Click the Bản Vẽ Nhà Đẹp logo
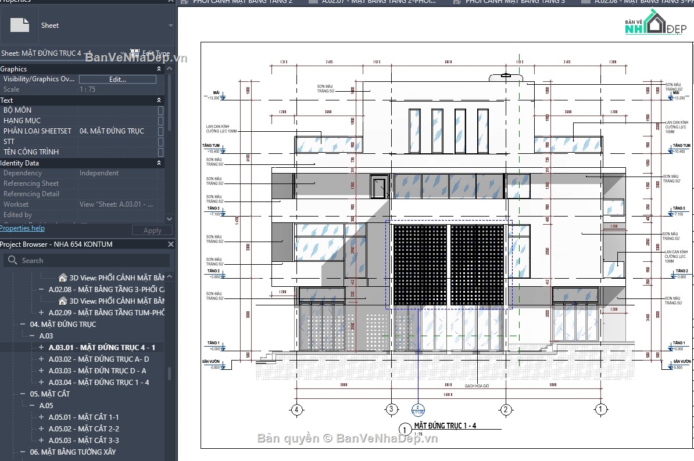The image size is (694, 461). (656, 22)
